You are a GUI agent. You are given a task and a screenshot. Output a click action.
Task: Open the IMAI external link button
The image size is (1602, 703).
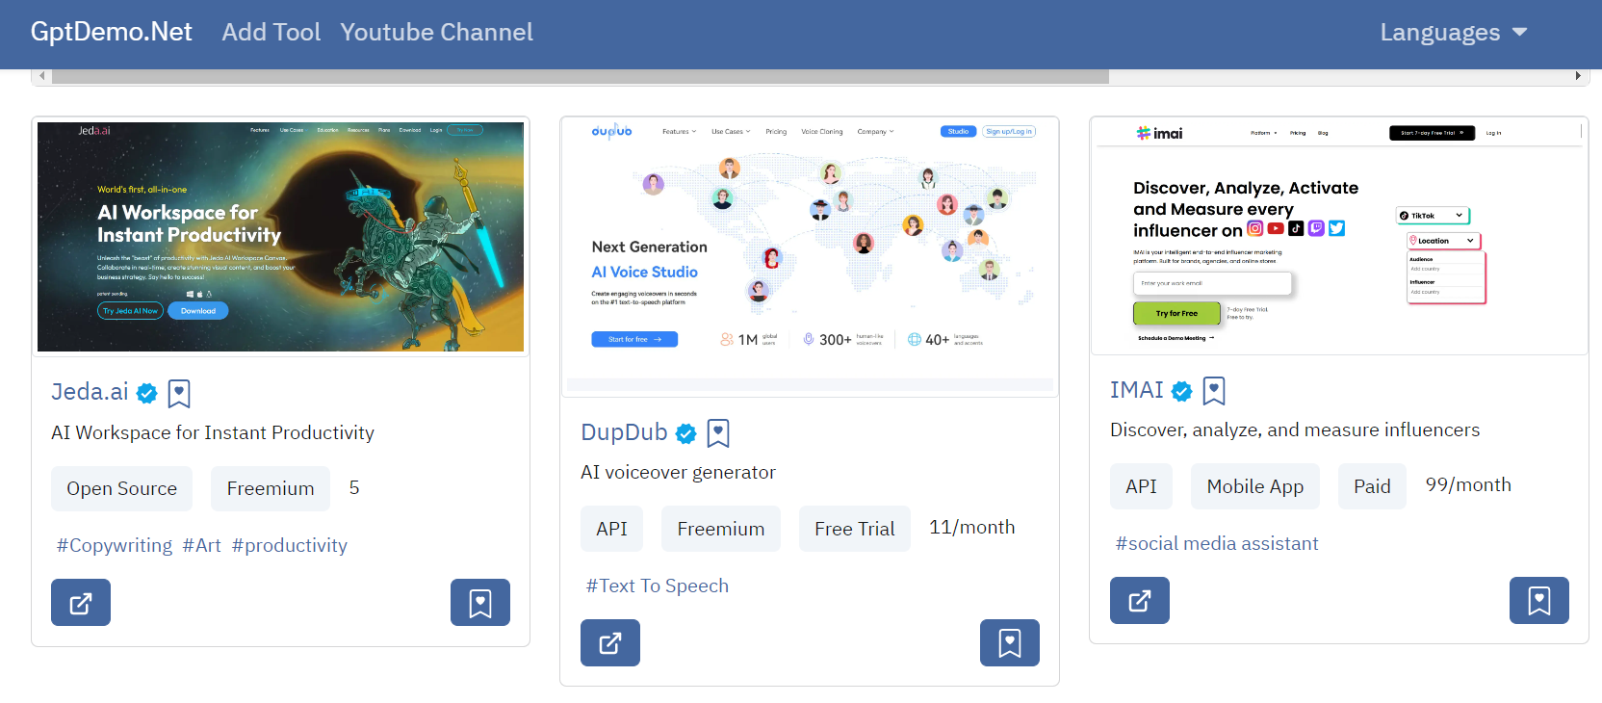pyautogui.click(x=1140, y=601)
